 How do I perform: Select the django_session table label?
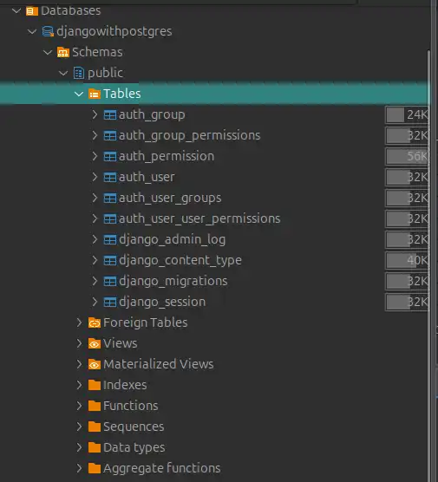pyautogui.click(x=162, y=303)
